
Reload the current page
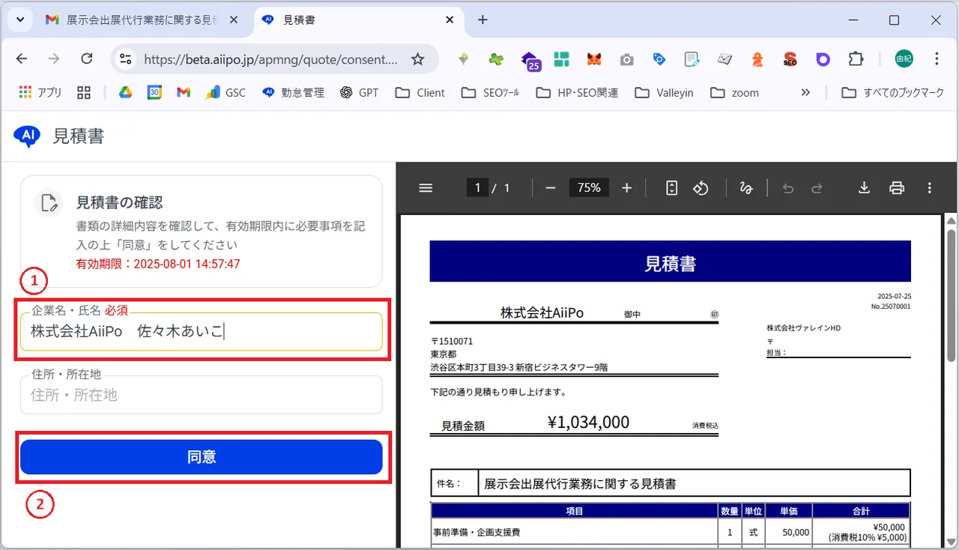[x=86, y=59]
